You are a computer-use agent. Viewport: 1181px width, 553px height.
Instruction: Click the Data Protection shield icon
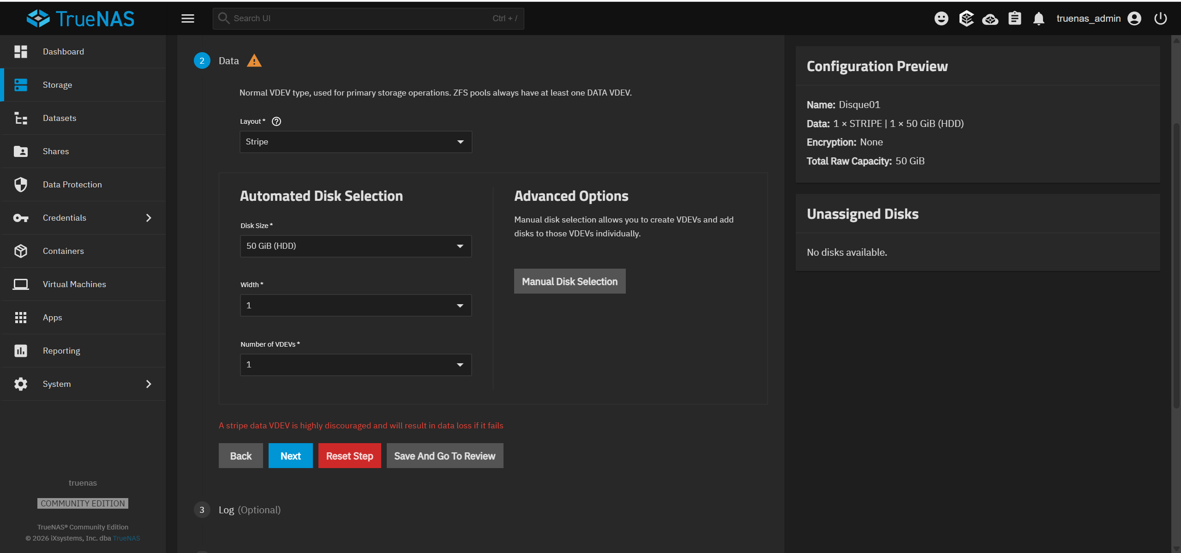[21, 185]
